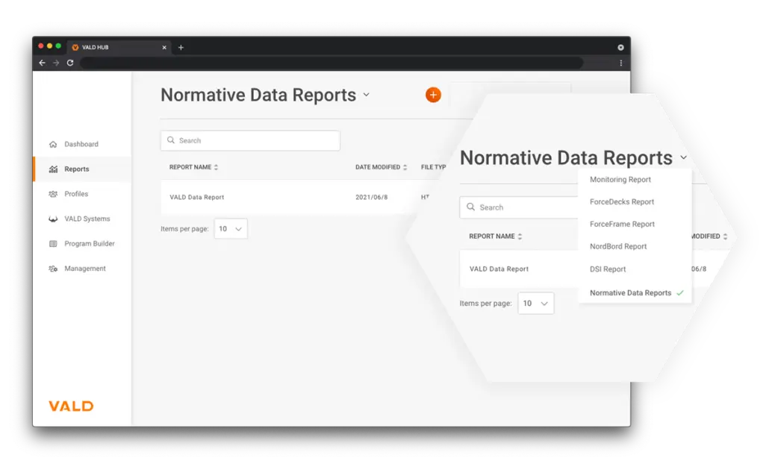Viewport: 769px width, 464px height.
Task: Open items per page dropdown in zoomed panel
Action: coord(536,304)
